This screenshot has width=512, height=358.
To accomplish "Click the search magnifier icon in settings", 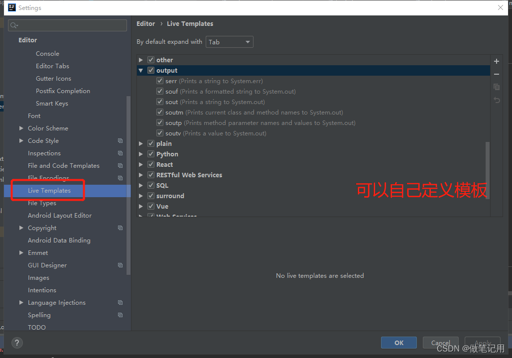I will pyautogui.click(x=14, y=25).
